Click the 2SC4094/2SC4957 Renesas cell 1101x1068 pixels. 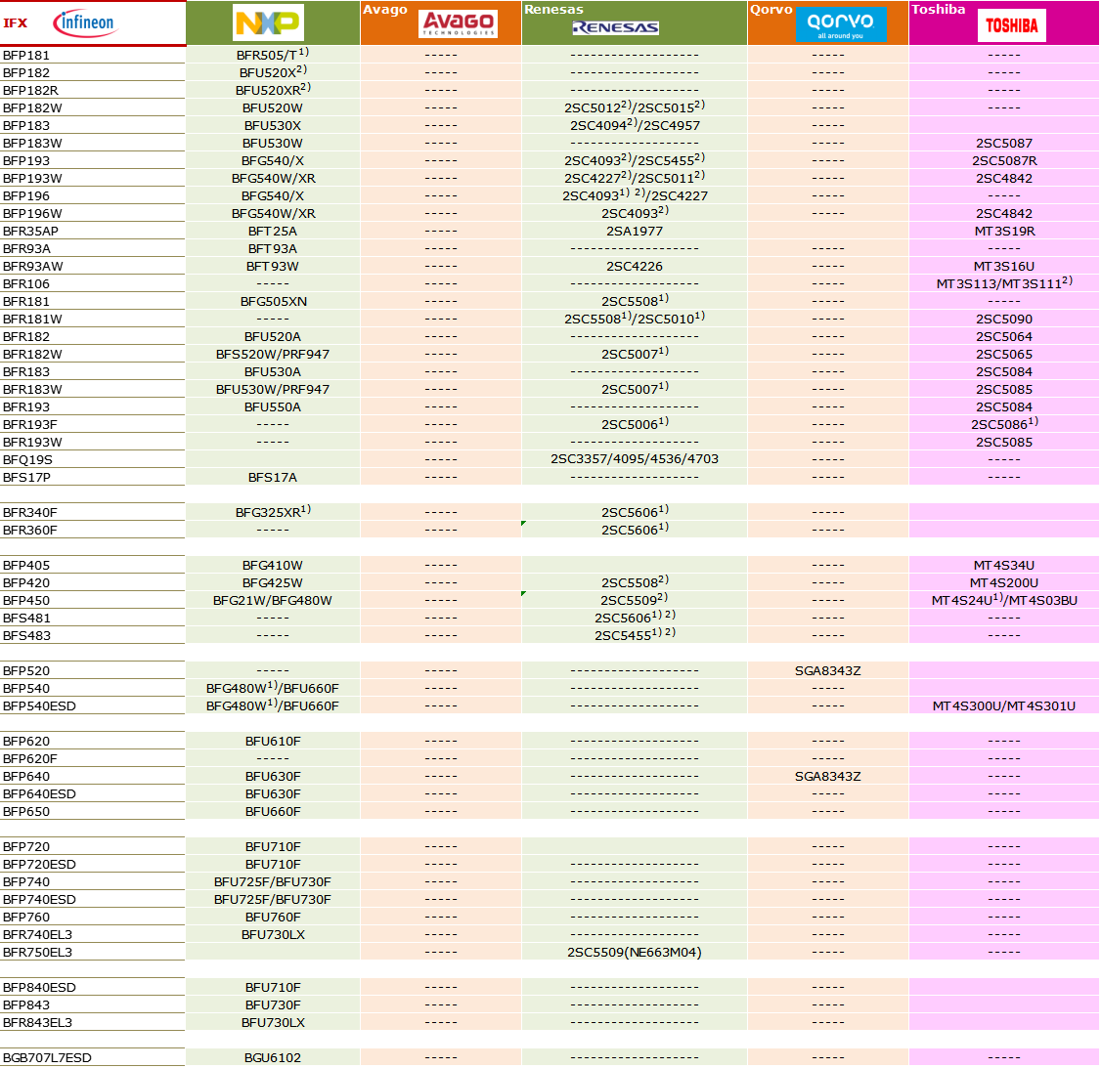click(x=634, y=125)
